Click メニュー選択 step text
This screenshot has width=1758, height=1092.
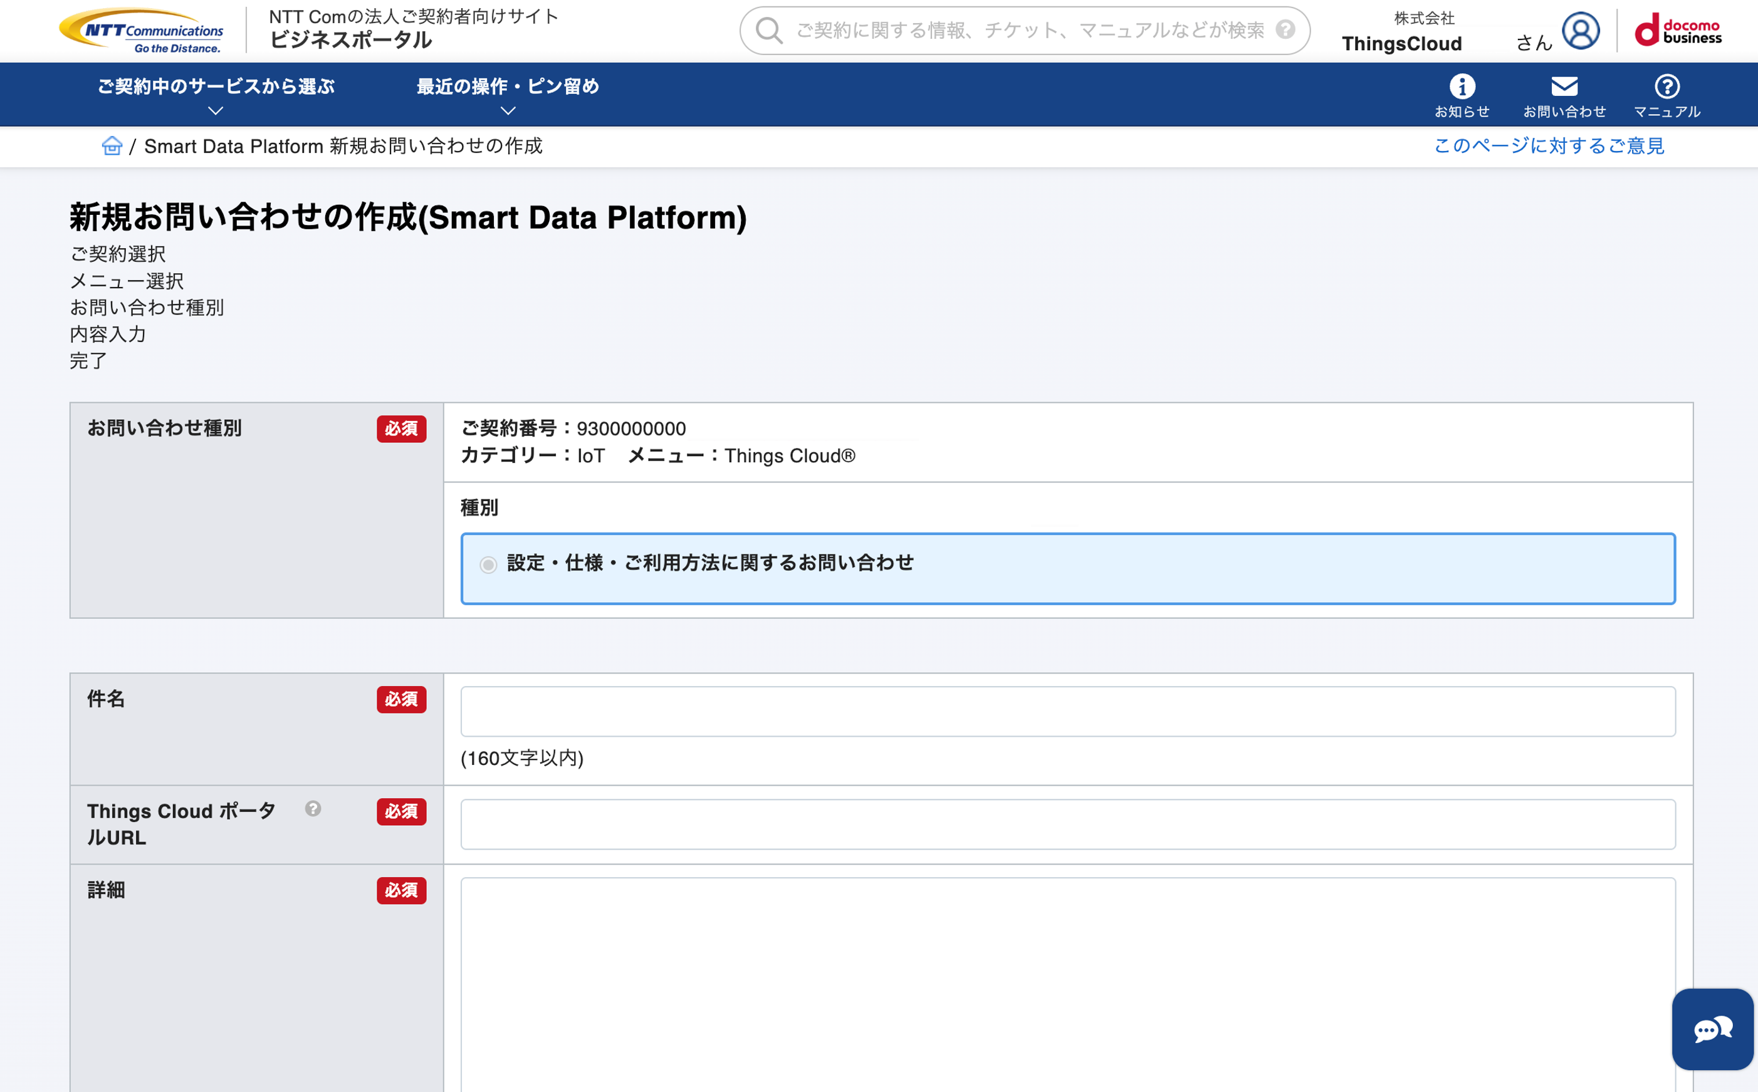[x=127, y=281]
